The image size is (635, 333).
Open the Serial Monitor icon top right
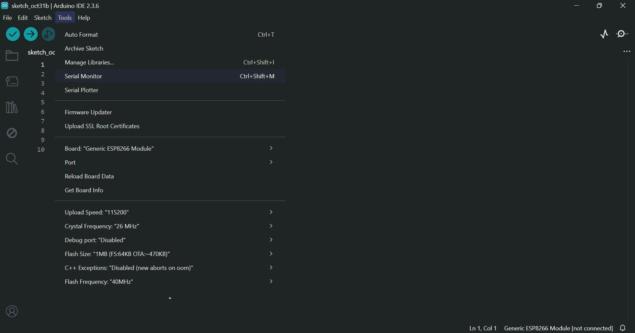pyautogui.click(x=621, y=34)
